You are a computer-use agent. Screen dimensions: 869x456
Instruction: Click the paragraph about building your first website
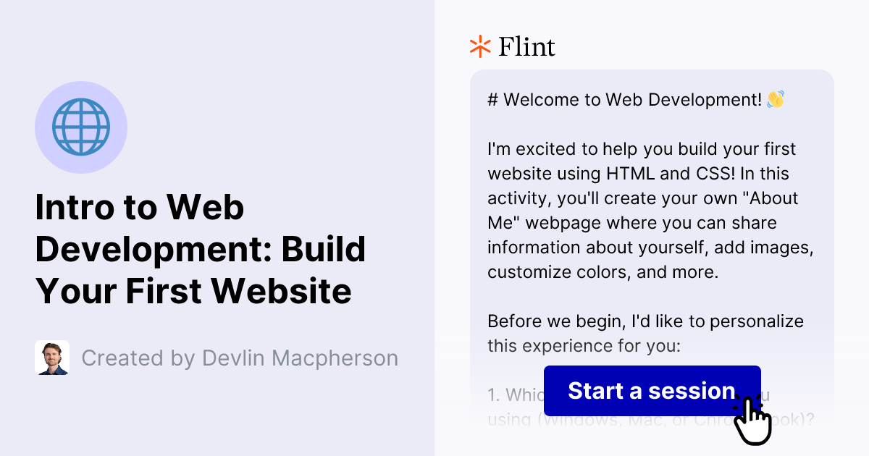click(650, 210)
